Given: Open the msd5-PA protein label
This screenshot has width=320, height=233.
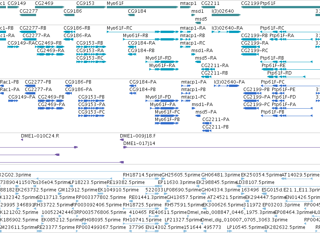Looking at the screenshot, I should 206,112.
